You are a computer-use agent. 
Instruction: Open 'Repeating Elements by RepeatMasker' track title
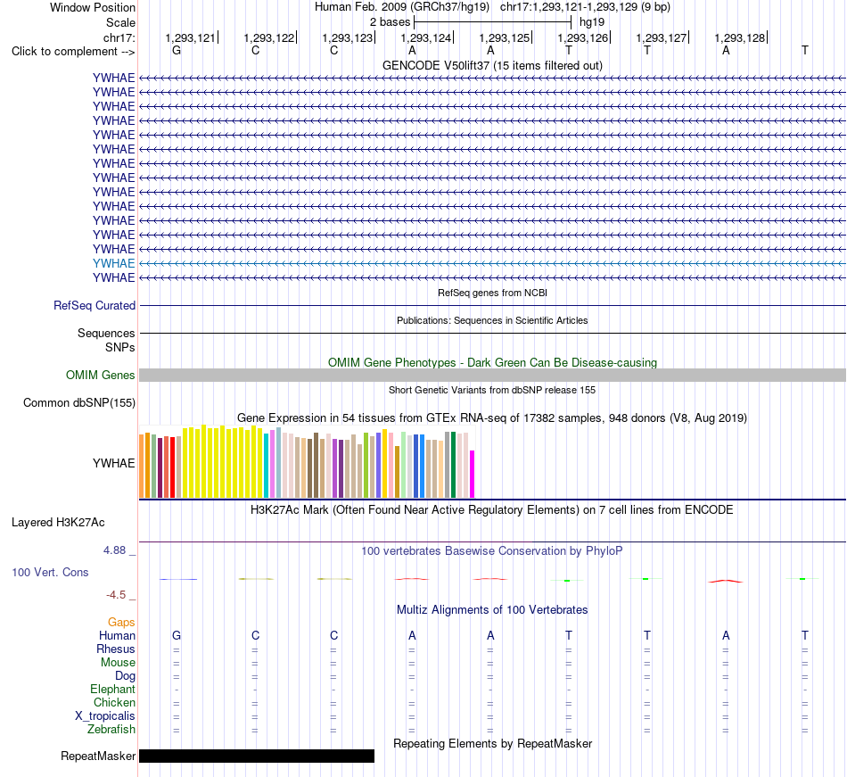click(x=492, y=744)
